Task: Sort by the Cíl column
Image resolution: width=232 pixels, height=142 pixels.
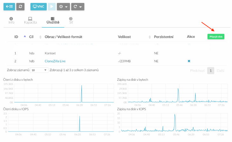Action: pos(40,37)
